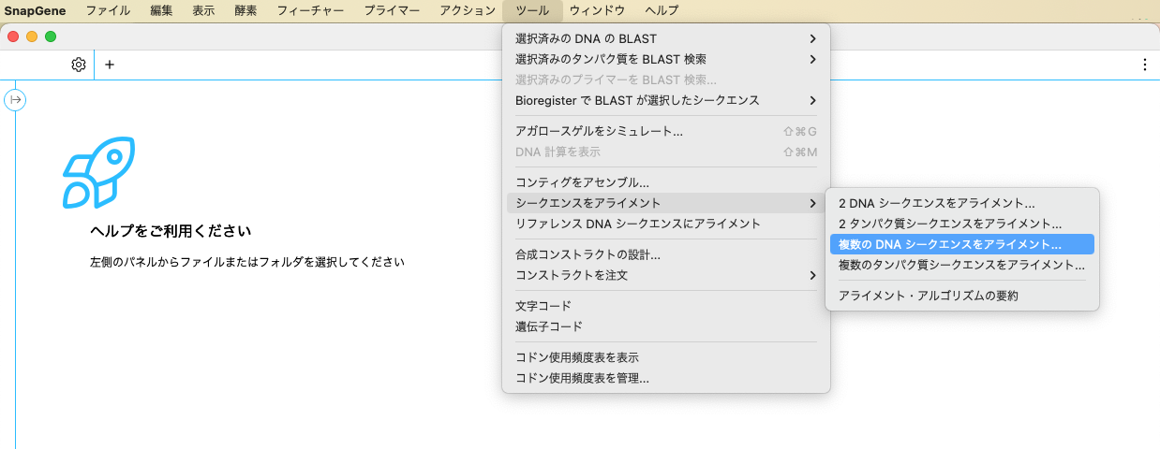Viewport: 1160px width, 449px height.
Task: Open the ウィンドウ menu
Action: click(x=597, y=10)
